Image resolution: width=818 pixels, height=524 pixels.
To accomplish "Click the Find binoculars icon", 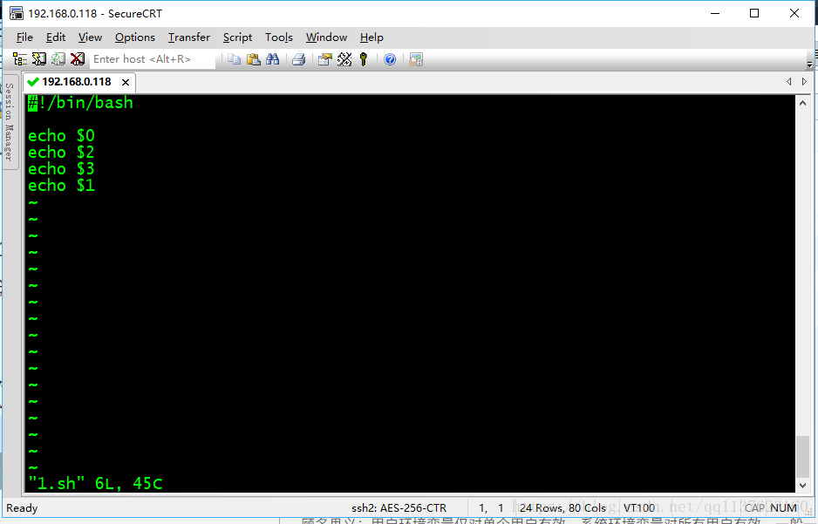I will point(272,59).
